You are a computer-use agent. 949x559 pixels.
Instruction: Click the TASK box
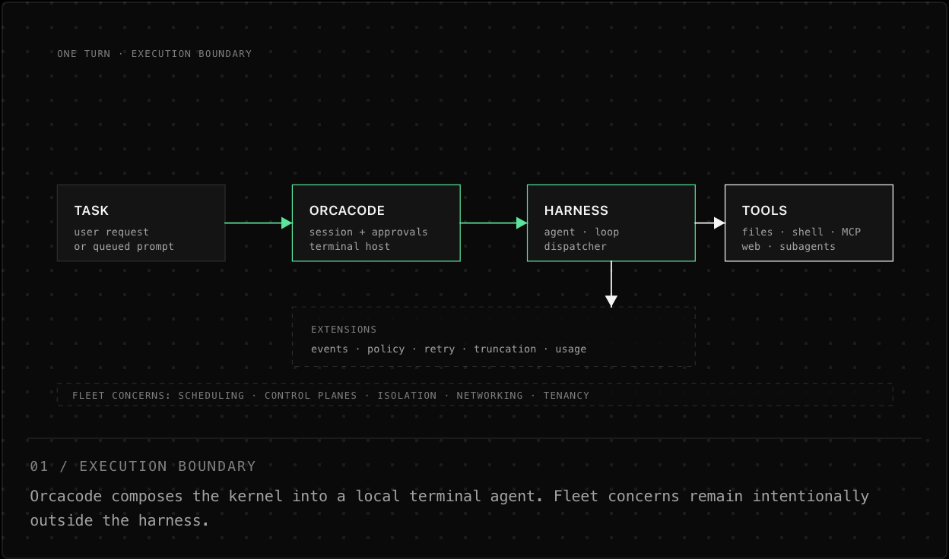click(x=141, y=223)
